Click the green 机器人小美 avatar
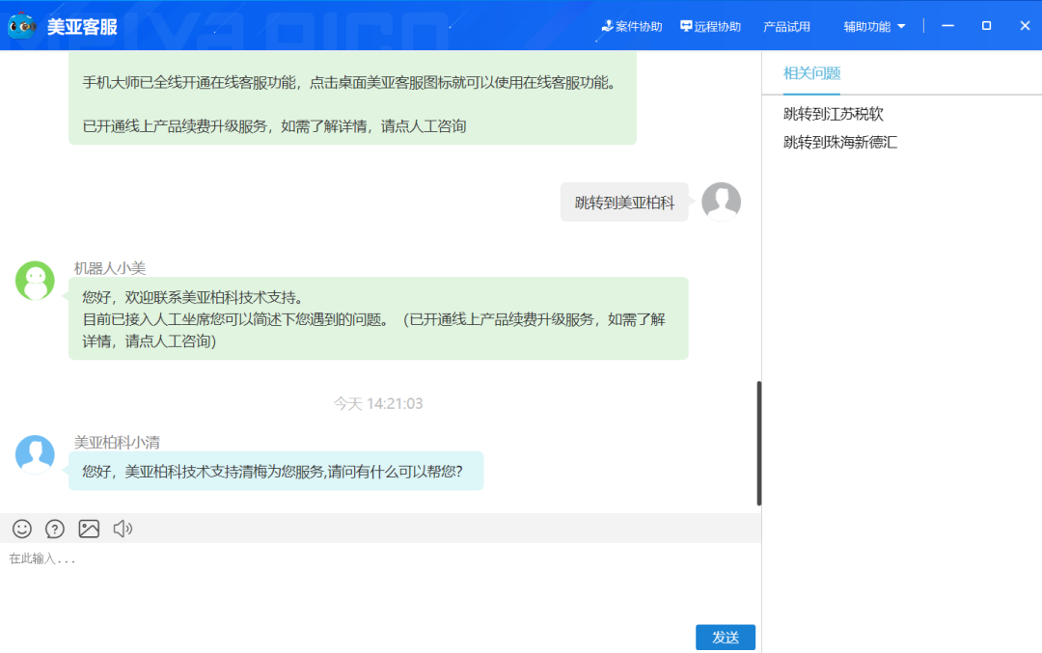 (x=35, y=281)
